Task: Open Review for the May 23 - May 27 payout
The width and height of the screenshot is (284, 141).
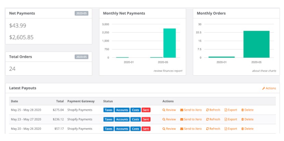Action: coord(169,119)
